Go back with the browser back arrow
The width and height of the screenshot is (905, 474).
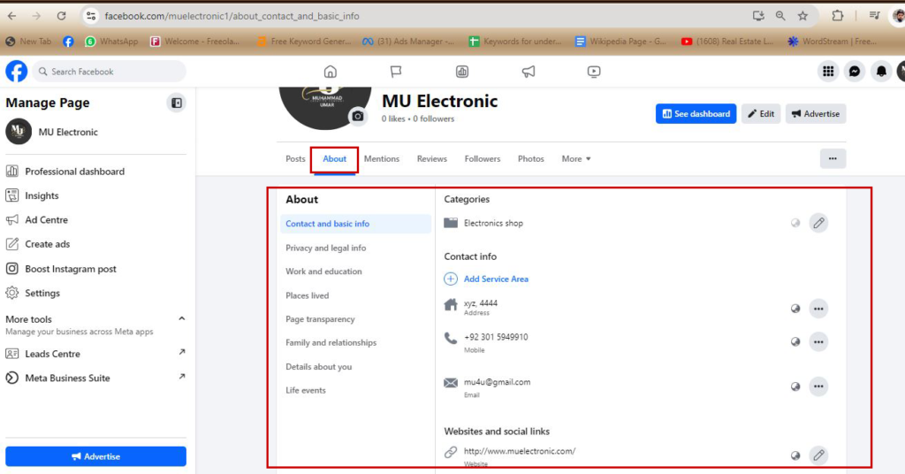[x=12, y=16]
